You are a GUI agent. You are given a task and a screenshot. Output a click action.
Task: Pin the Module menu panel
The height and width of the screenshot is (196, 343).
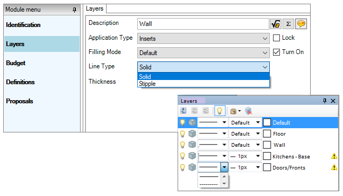click(74, 10)
